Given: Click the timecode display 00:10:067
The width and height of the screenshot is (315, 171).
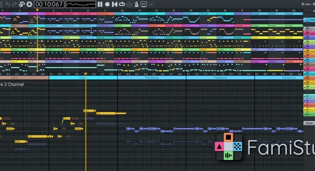Looking at the screenshot, I should point(48,4).
